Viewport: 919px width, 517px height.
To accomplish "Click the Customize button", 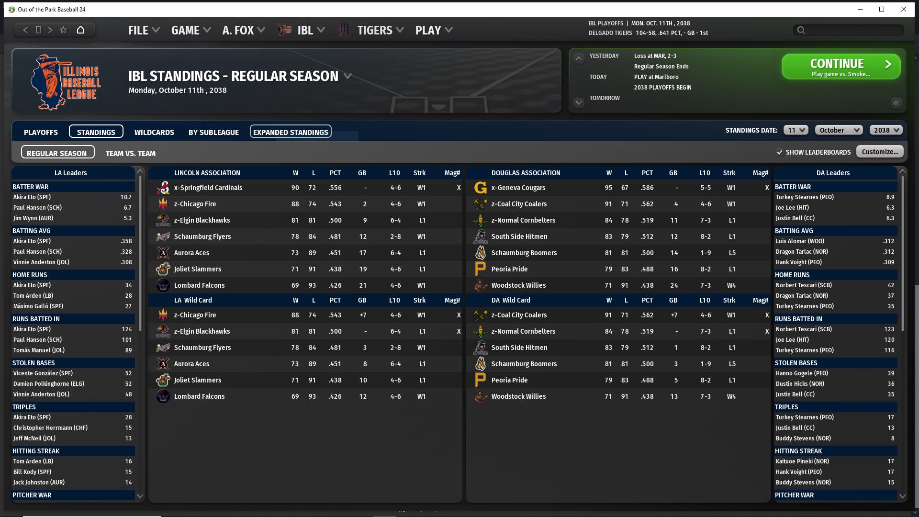I will coord(879,152).
